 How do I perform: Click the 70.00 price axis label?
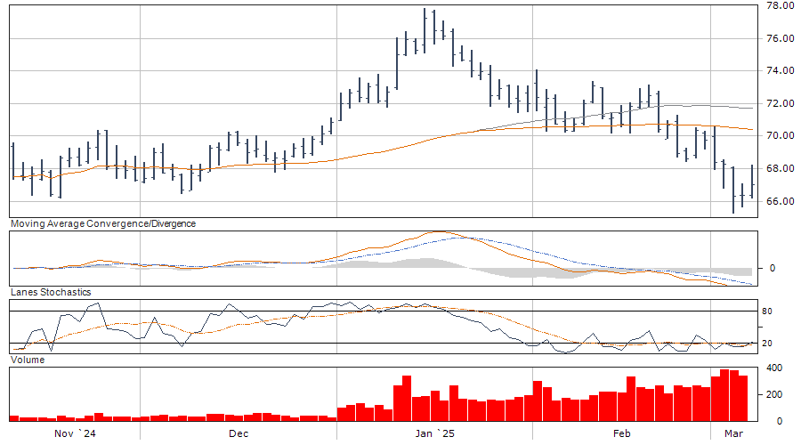[781, 136]
